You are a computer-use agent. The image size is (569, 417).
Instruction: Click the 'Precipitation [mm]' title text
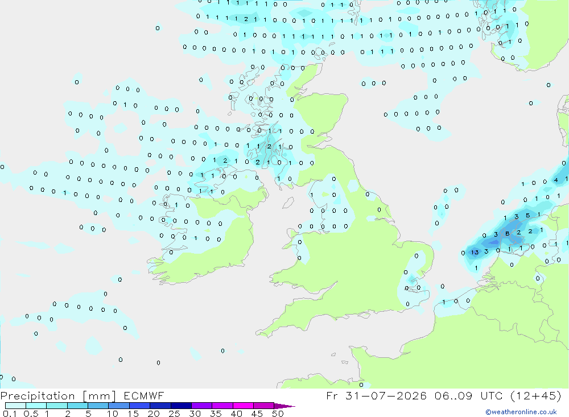coord(58,396)
